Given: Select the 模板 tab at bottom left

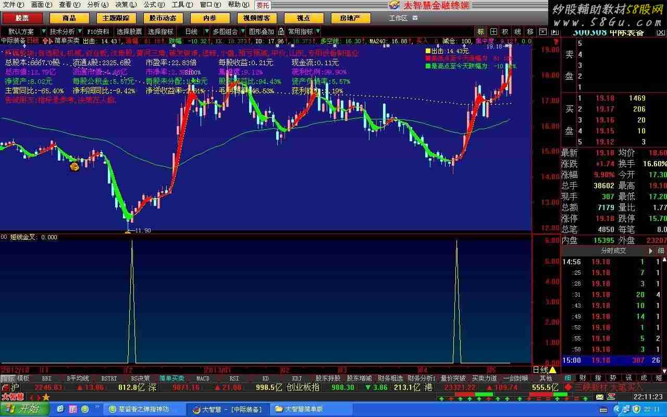Looking at the screenshot, I should (23, 378).
